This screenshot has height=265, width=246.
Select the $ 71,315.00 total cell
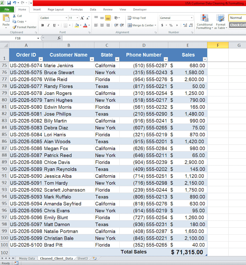click(x=188, y=252)
